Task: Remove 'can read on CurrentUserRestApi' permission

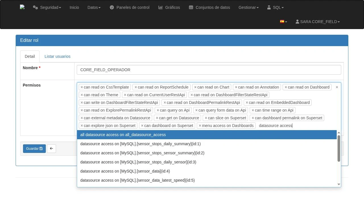Action: (125, 95)
